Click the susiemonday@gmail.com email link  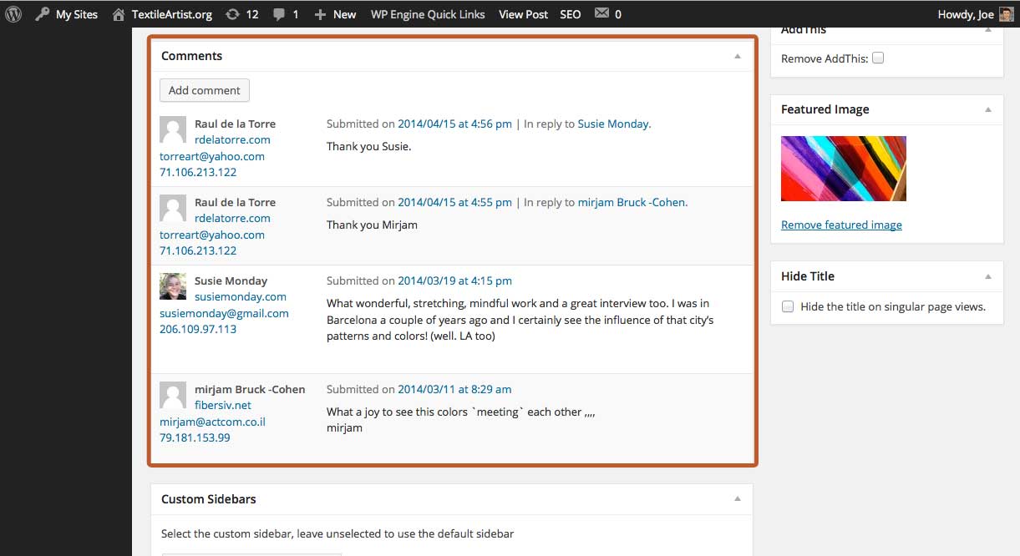point(224,313)
